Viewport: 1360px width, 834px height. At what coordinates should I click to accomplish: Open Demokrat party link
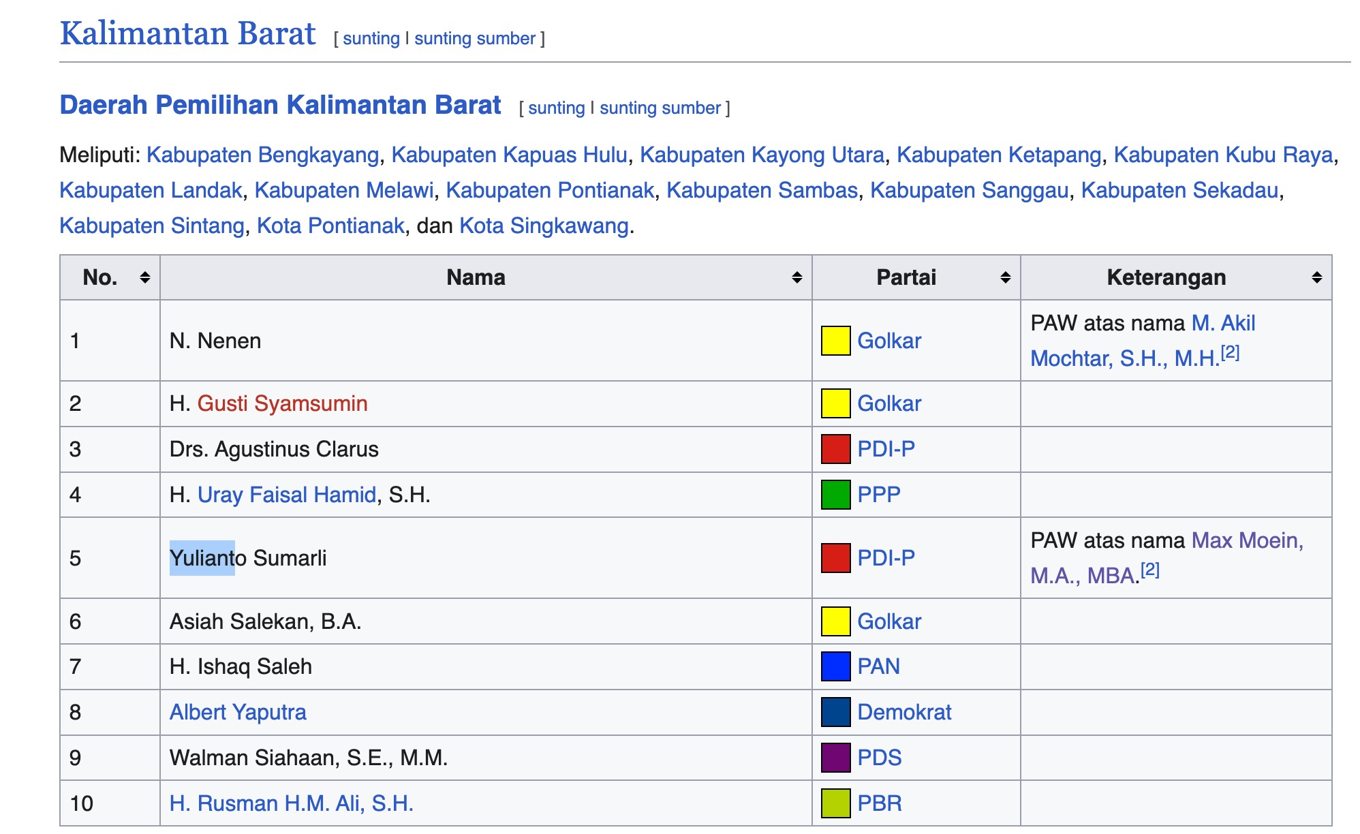click(x=903, y=712)
